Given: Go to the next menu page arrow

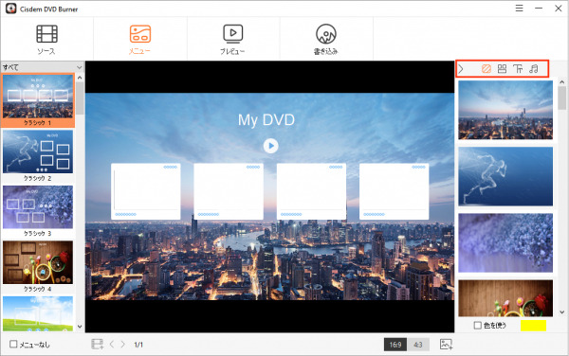Looking at the screenshot, I should pos(123,344).
